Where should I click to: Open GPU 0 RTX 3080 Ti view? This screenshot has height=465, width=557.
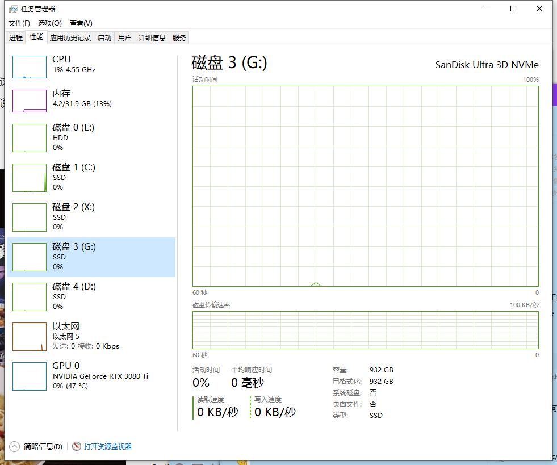pos(85,375)
